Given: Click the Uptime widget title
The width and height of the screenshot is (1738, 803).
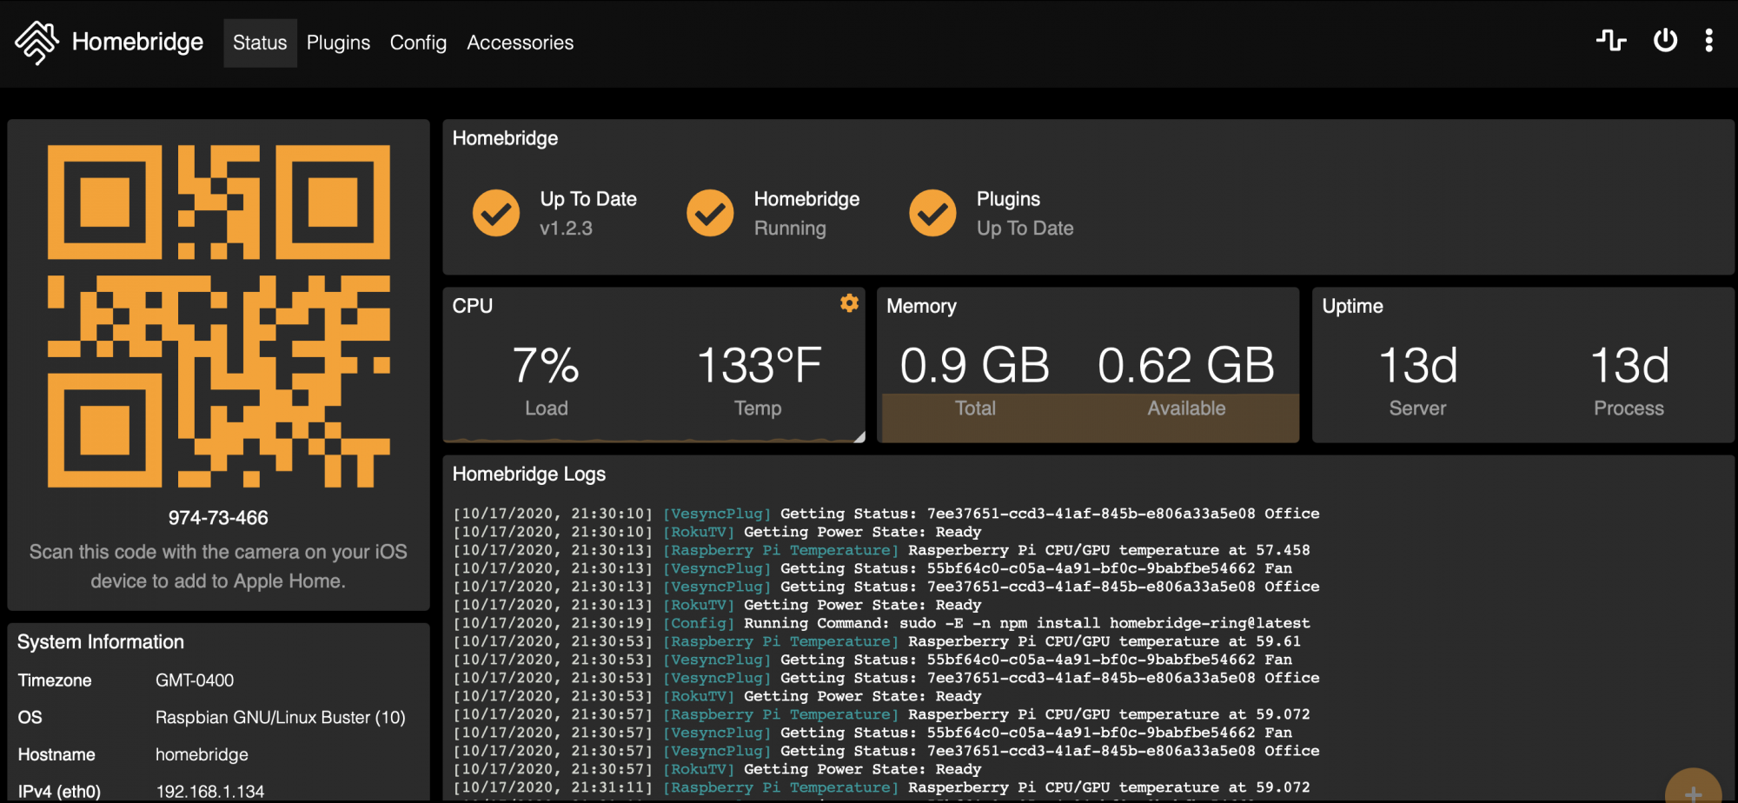Looking at the screenshot, I should pyautogui.click(x=1352, y=306).
